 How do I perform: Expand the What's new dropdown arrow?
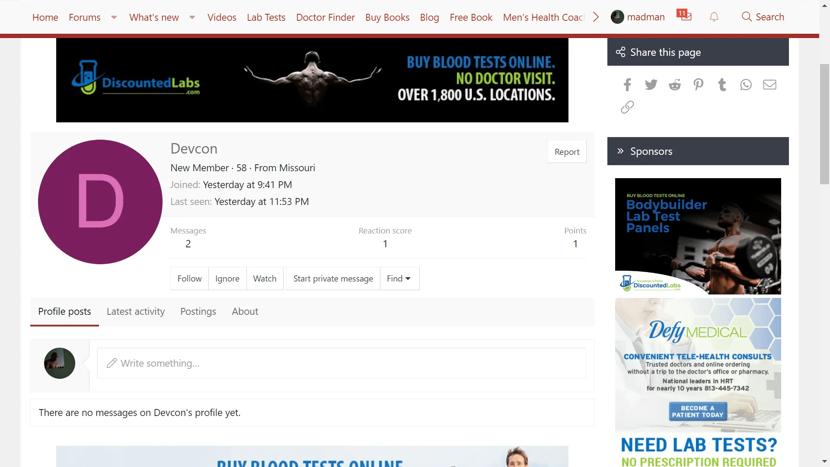tap(192, 17)
